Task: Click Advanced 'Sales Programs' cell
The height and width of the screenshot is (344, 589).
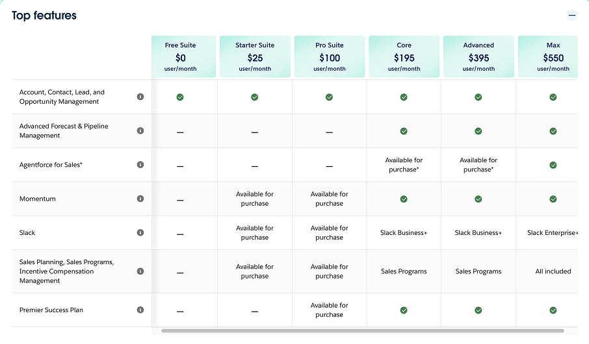Action: [x=478, y=271]
